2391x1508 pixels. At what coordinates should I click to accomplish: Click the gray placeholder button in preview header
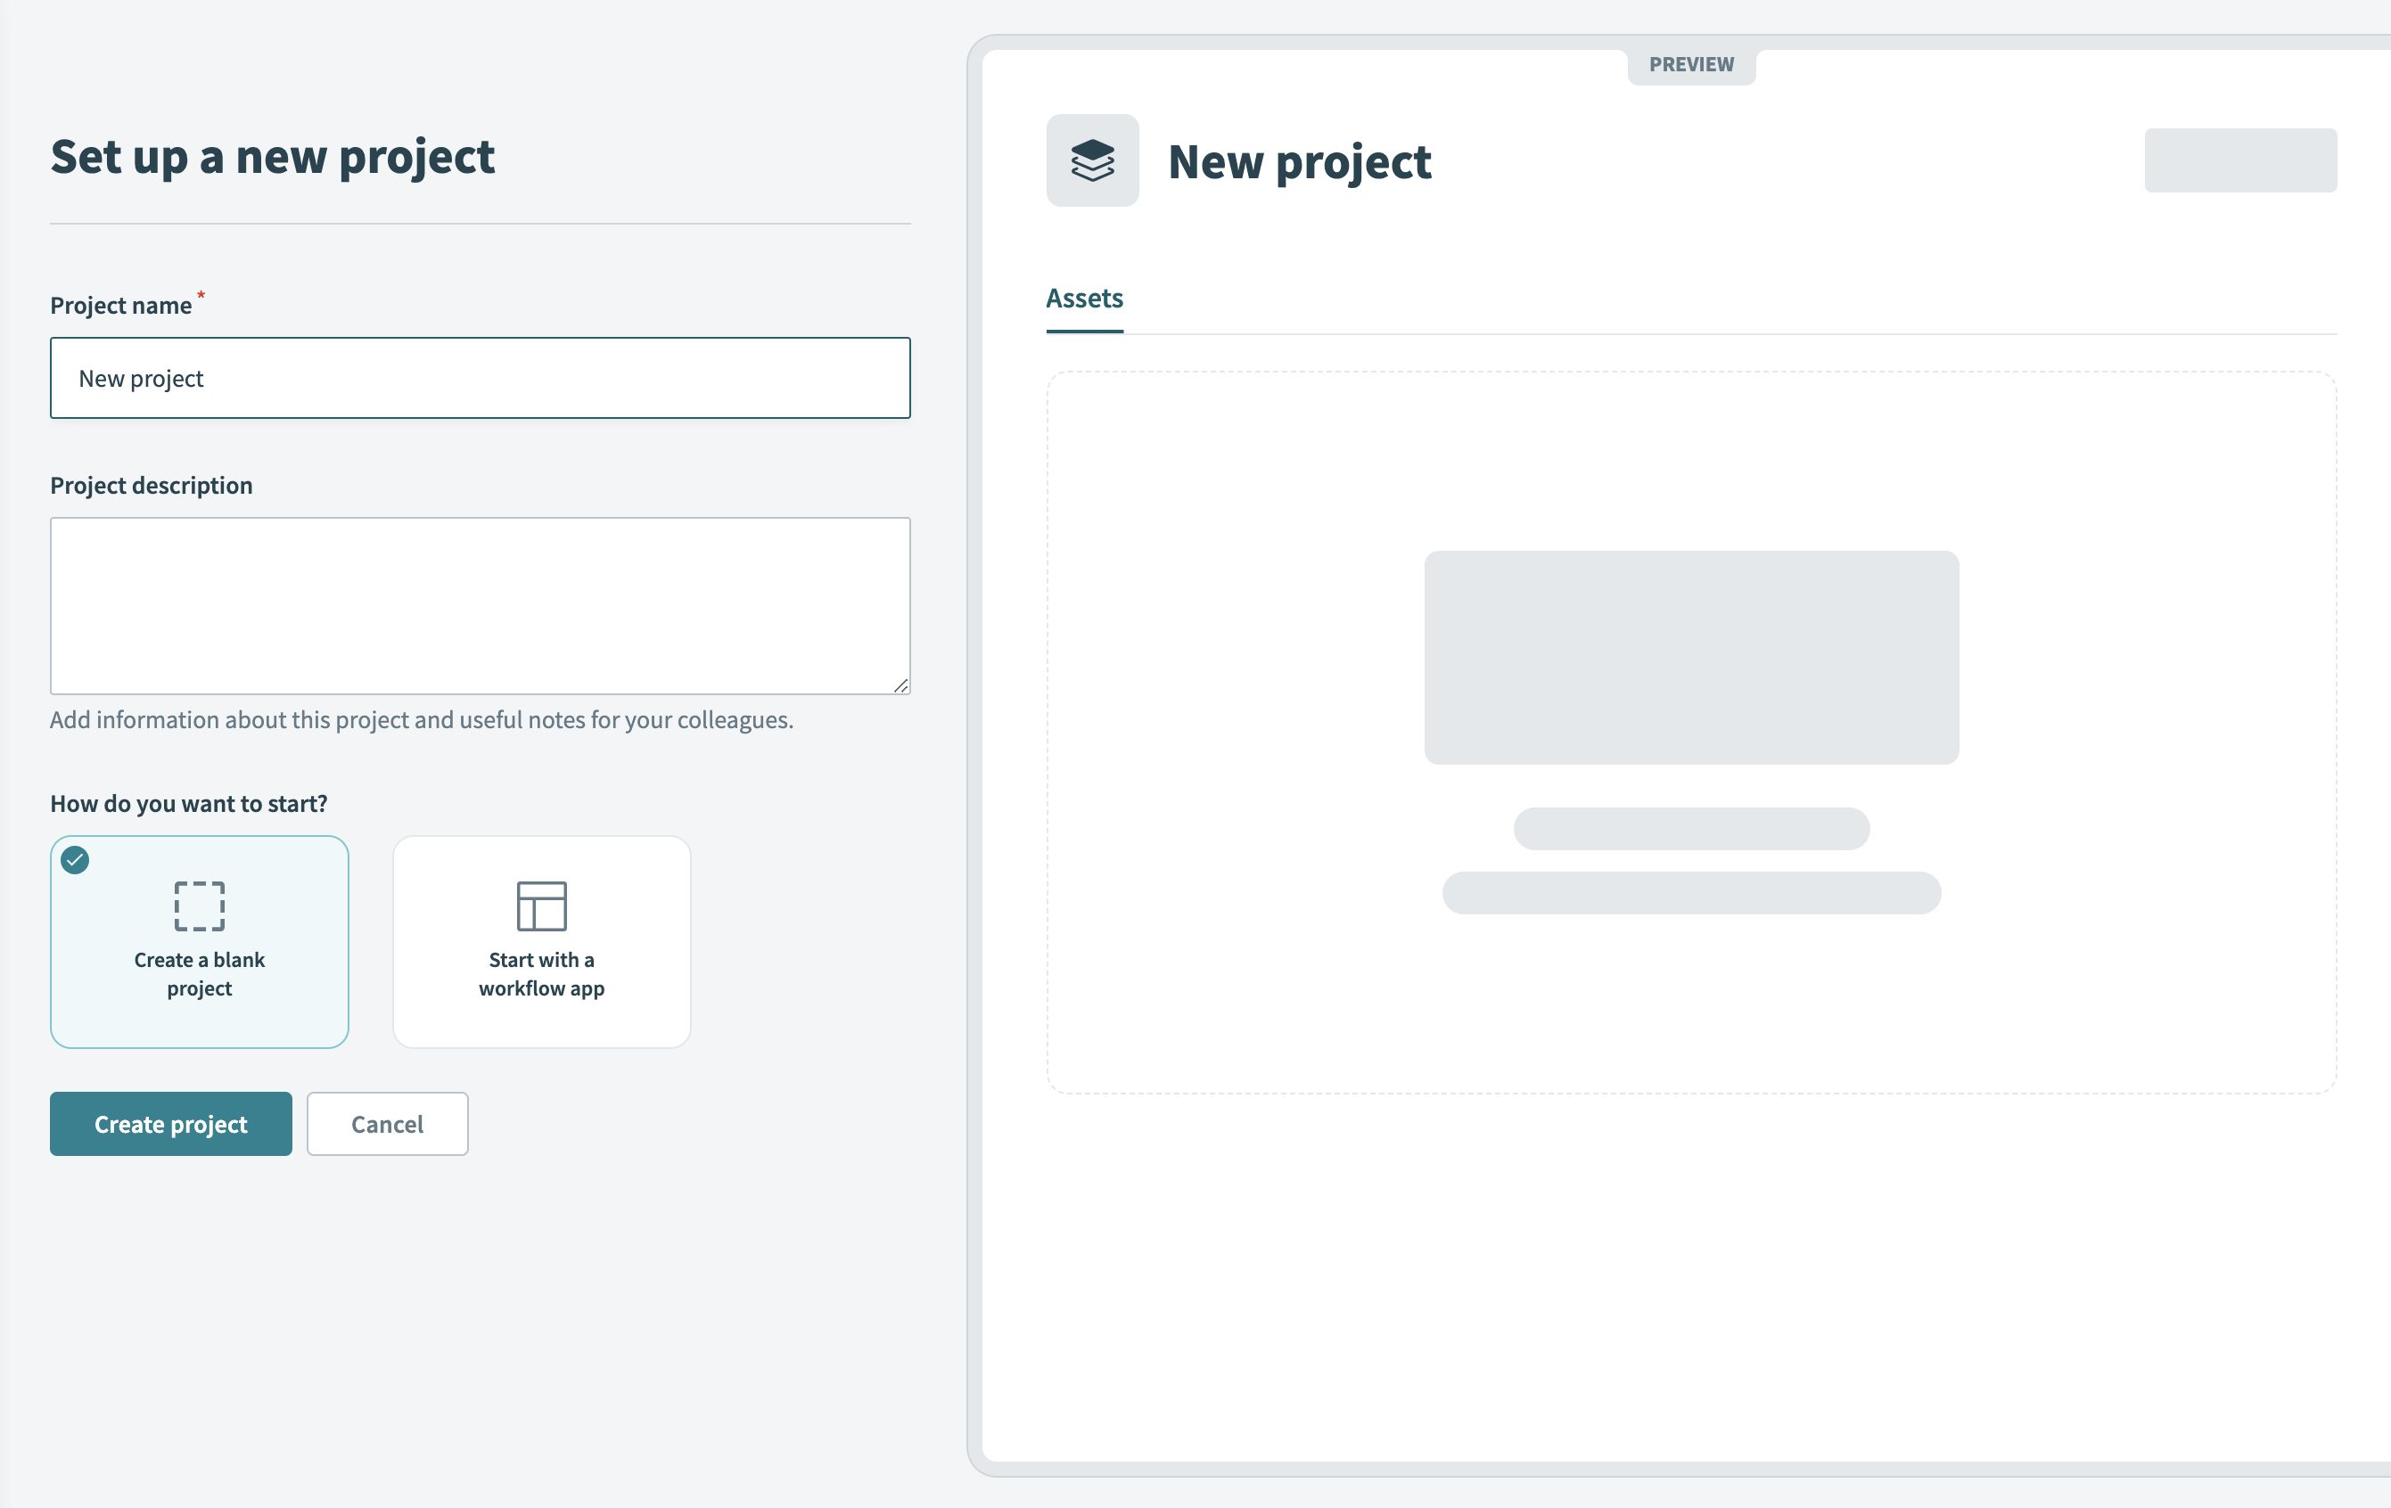coord(2241,160)
